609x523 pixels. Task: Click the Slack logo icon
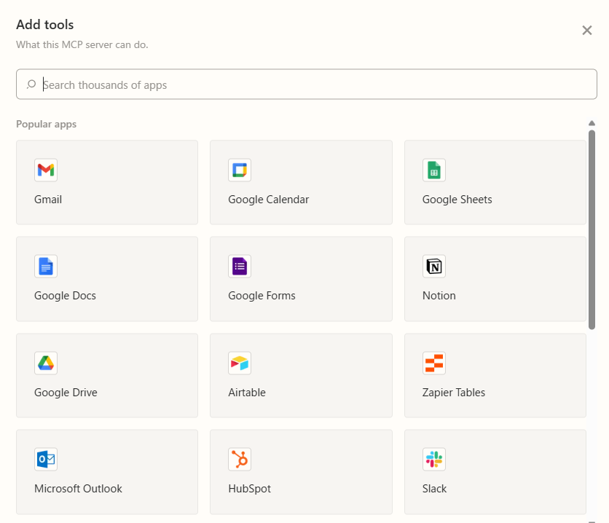click(x=434, y=460)
